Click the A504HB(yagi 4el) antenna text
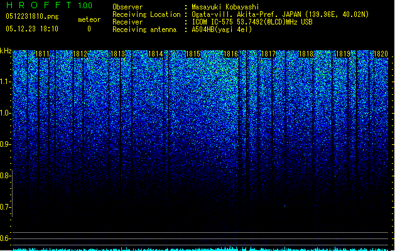Screen dimensions: 395x251 tap(222, 29)
